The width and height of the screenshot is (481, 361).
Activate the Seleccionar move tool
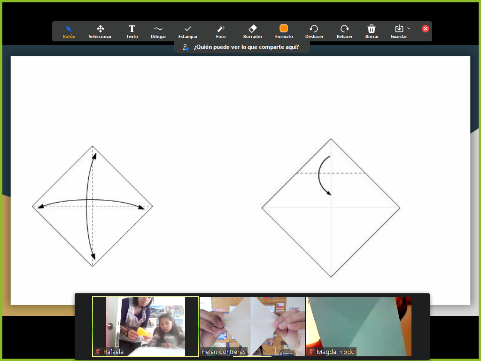100,31
